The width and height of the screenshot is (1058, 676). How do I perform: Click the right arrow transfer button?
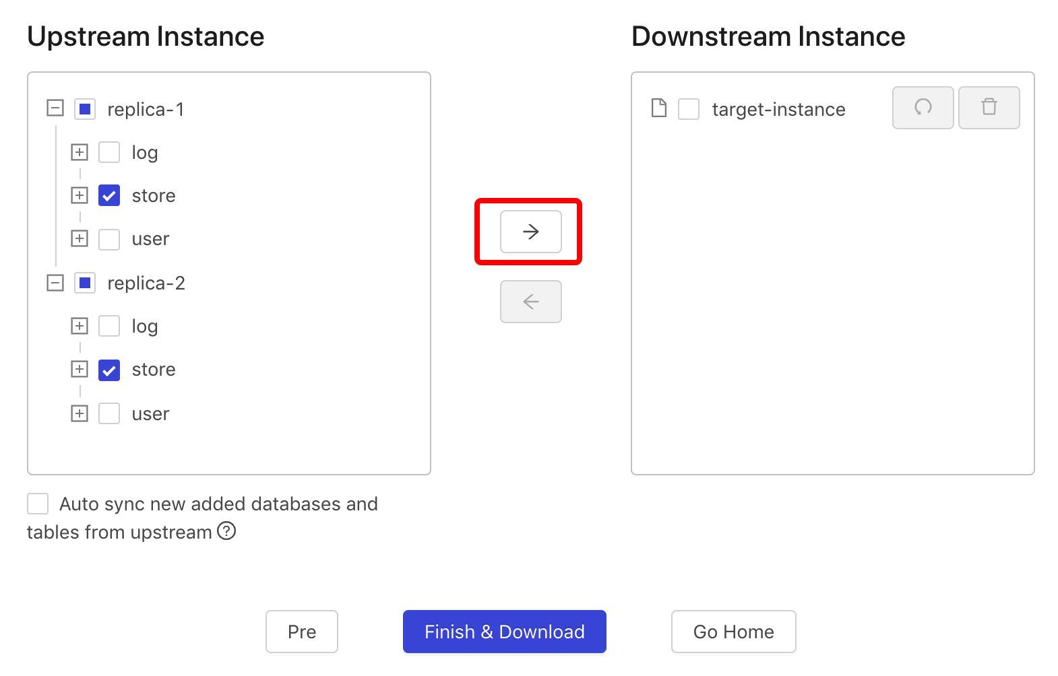tap(530, 232)
